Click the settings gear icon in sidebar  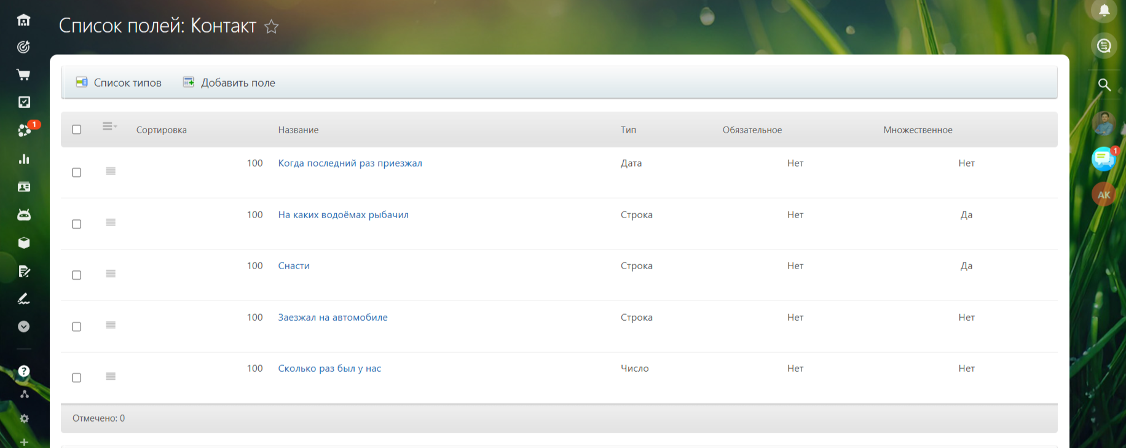24,419
